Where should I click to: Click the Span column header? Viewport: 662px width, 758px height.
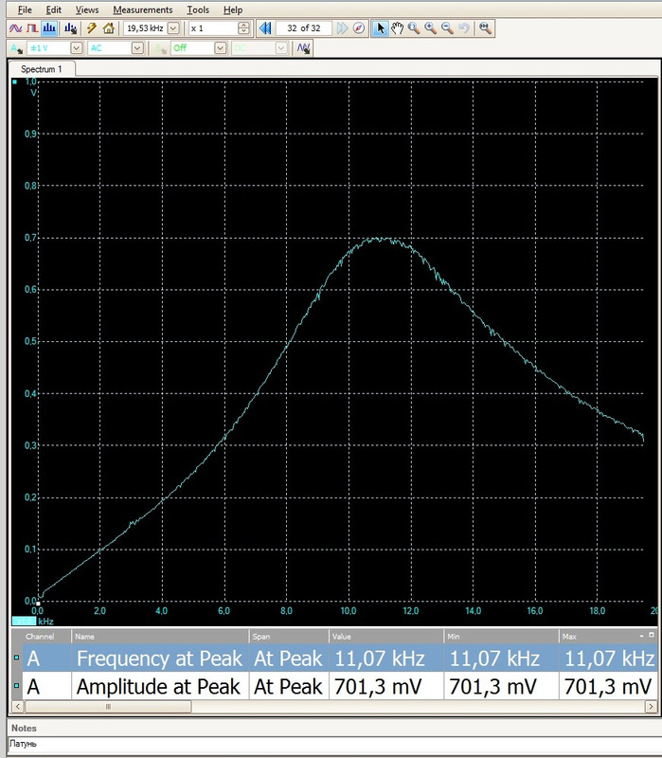pos(289,636)
